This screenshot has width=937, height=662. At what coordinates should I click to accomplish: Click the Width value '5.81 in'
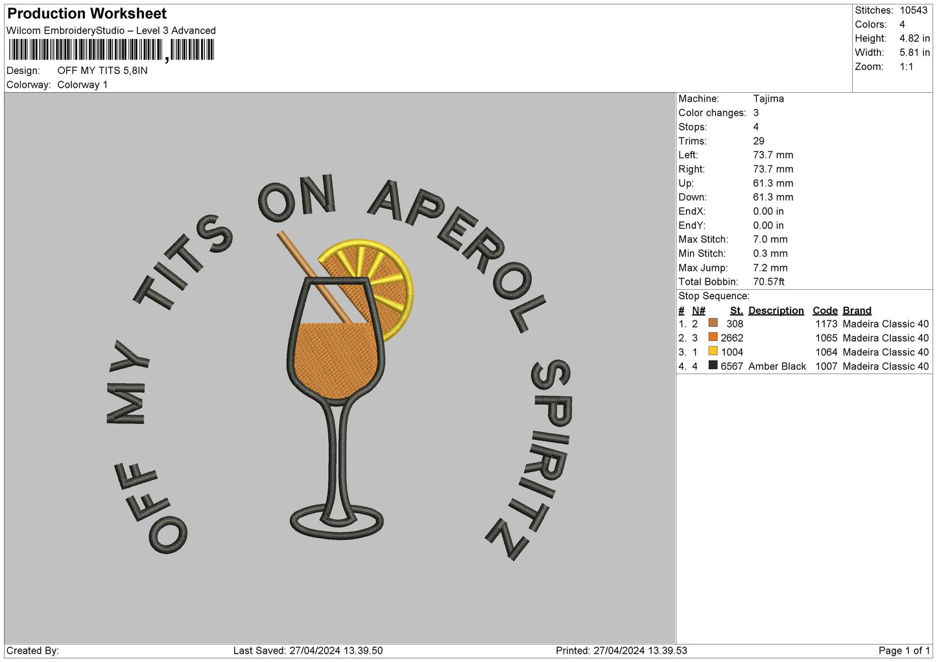pos(914,53)
